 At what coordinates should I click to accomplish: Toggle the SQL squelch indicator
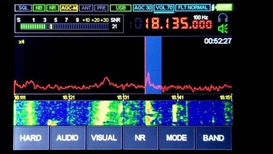[23, 8]
